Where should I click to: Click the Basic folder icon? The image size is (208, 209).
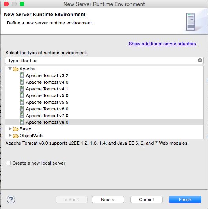[16, 129]
